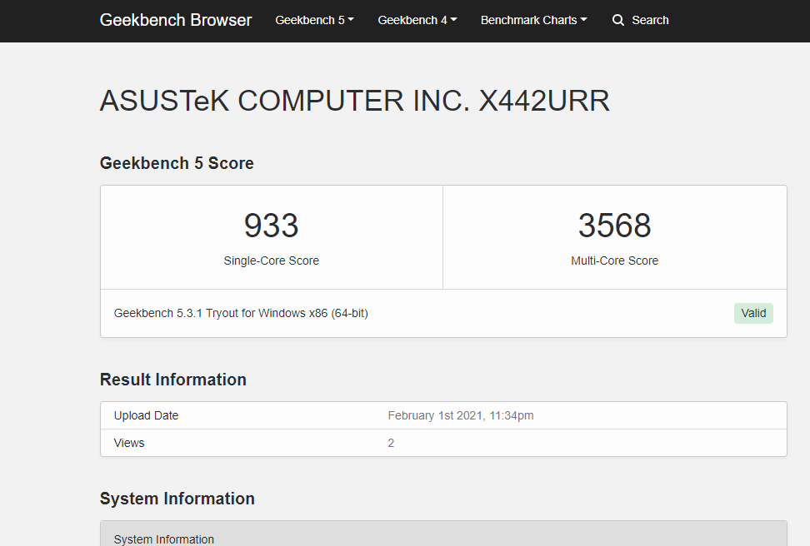Select the Views count value 2
Screen dimensions: 810x546
click(x=391, y=443)
